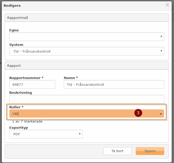The height and width of the screenshot is (163, 174).
Task: Click the orange Spara button
Action: (x=150, y=151)
